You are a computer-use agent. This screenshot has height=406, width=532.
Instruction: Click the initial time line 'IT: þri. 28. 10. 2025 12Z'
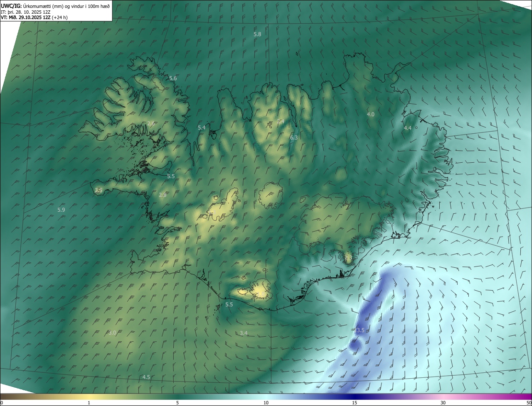26,12
